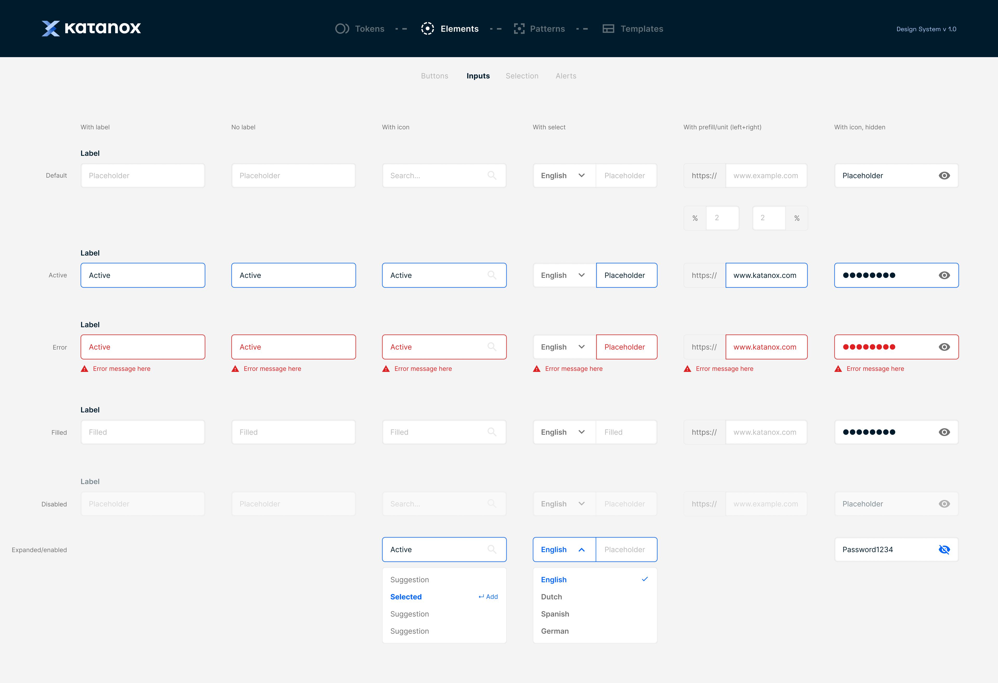Switch to the Buttons tab
The height and width of the screenshot is (683, 998).
pos(434,76)
